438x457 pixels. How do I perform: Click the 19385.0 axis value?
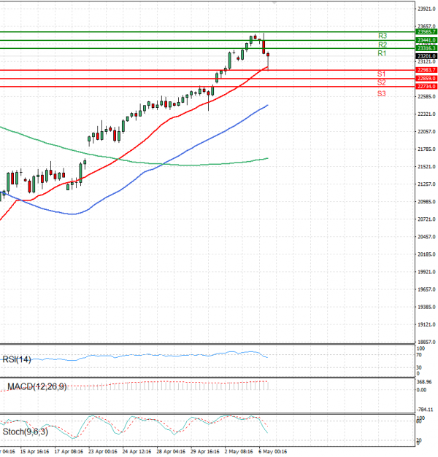click(426, 307)
